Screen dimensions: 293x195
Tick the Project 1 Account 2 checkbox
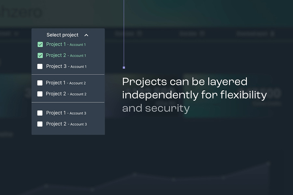point(40,83)
